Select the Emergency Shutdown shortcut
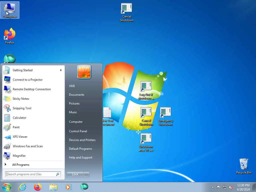Screen dimensions: 256x192 pos(165,116)
